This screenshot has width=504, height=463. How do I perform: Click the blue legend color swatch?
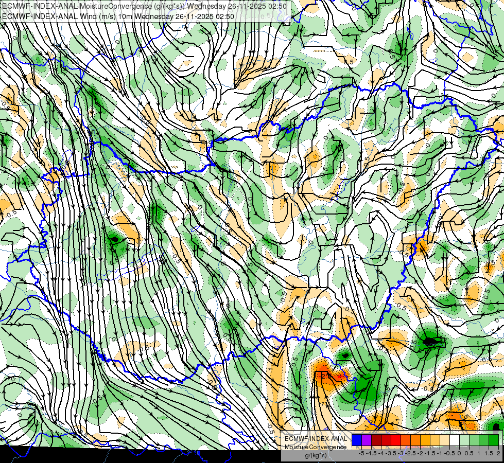coord(357,440)
